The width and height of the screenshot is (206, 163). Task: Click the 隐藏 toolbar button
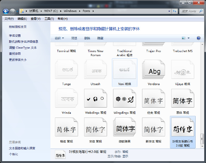[x=100, y=38]
